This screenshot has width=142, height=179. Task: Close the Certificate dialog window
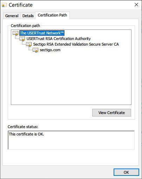(136, 5)
